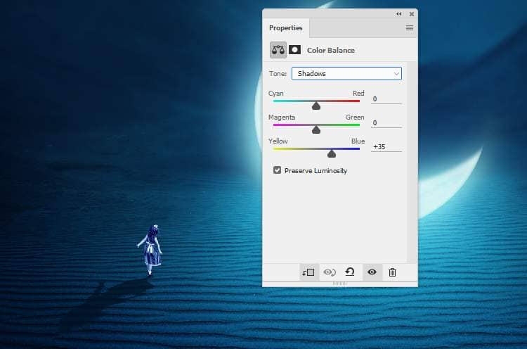Image resolution: width=527 pixels, height=349 pixels.
Task: Click the Yellow label
Action: [x=278, y=141]
